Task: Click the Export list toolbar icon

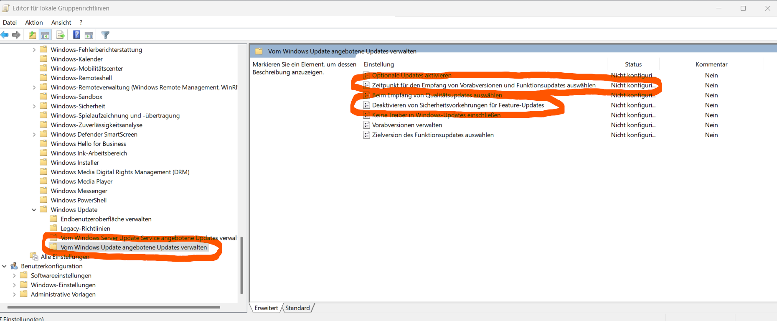Action: coord(61,35)
